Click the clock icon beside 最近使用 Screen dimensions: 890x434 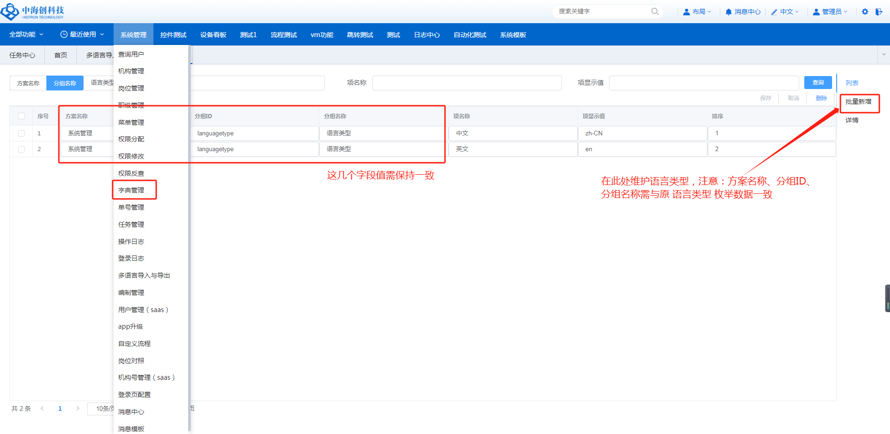pos(64,34)
